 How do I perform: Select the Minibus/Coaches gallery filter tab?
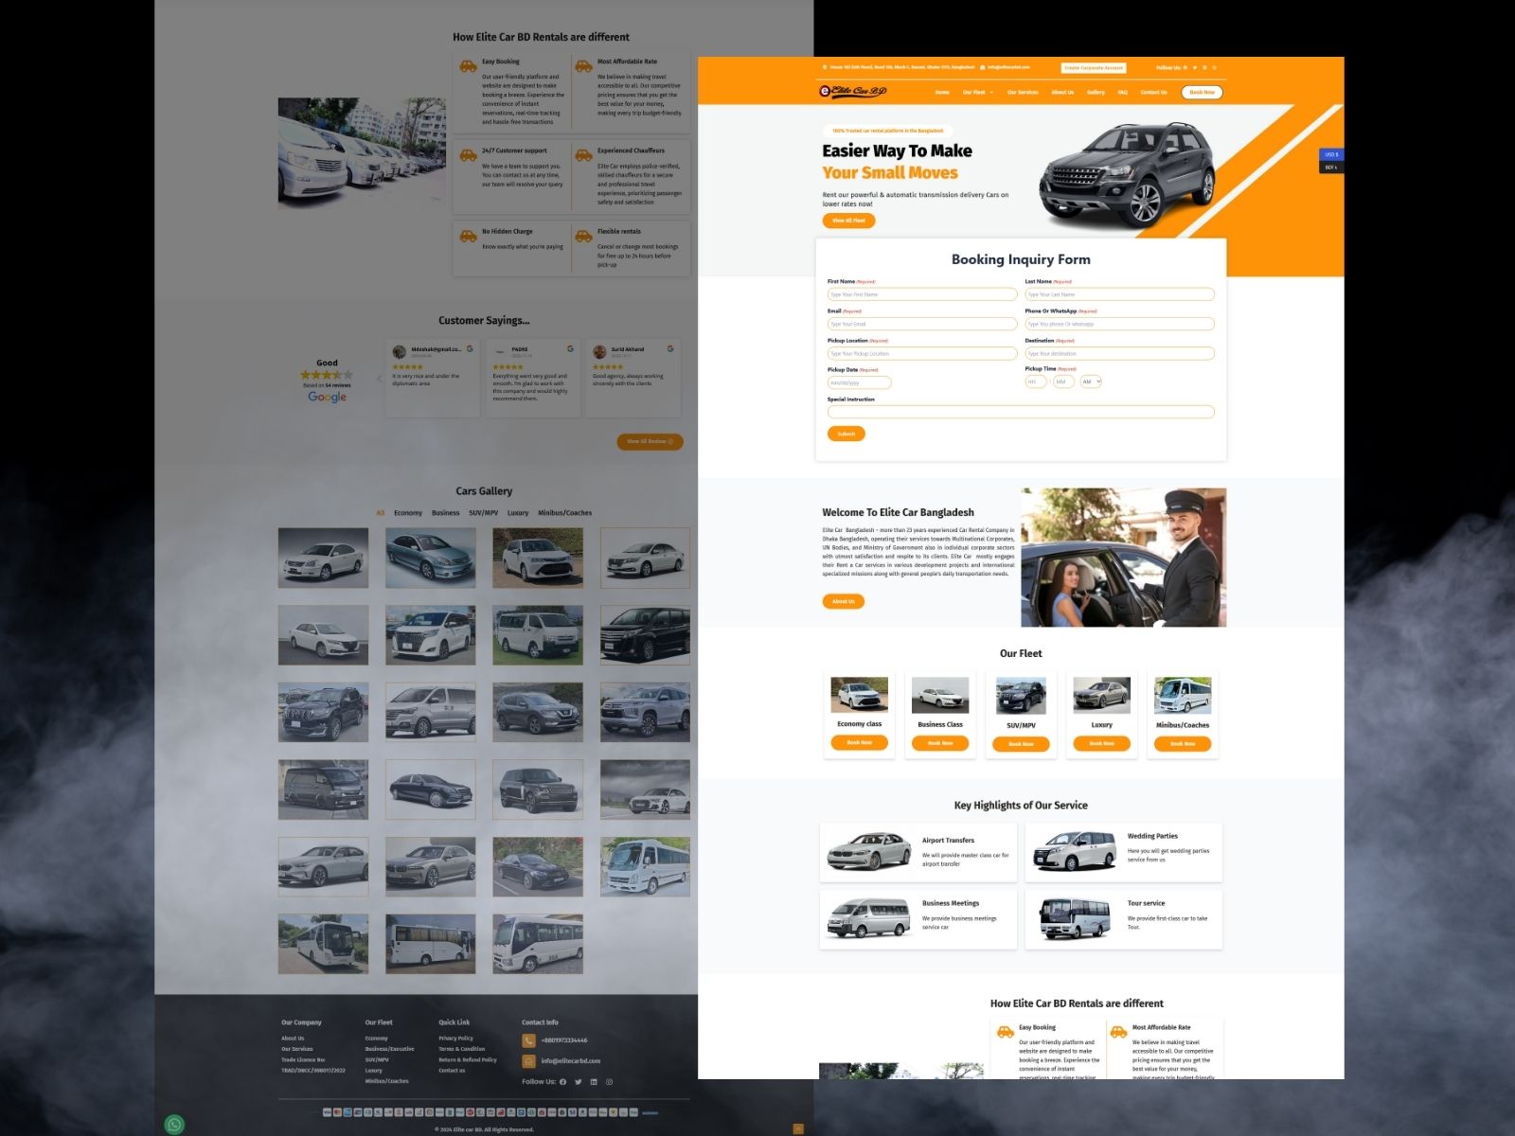click(x=564, y=513)
